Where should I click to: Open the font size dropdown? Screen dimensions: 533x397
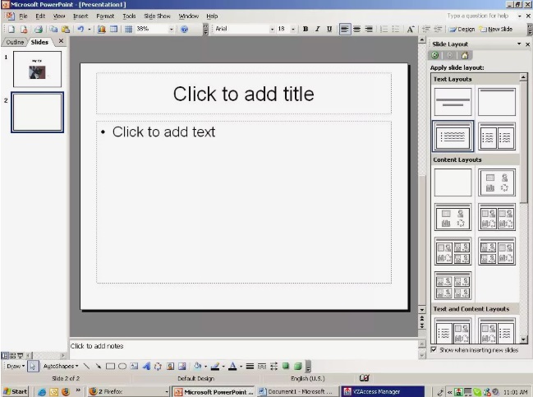click(294, 29)
